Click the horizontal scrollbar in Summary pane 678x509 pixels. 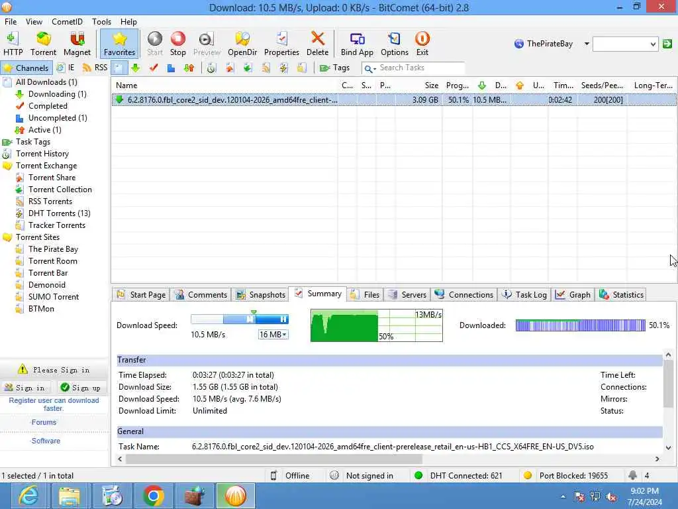pos(273,459)
